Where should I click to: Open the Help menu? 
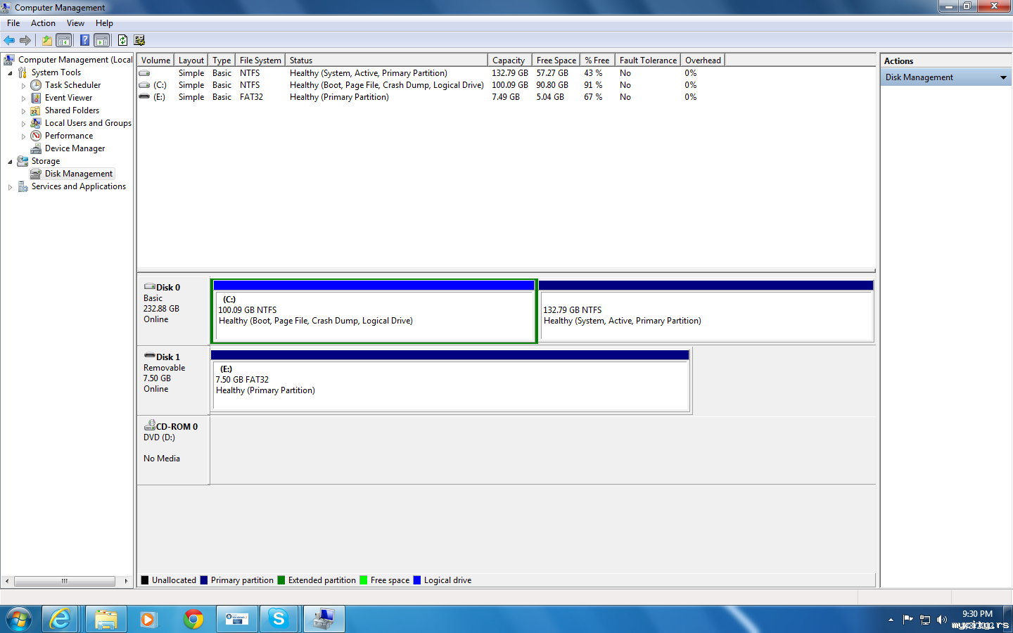pos(104,23)
